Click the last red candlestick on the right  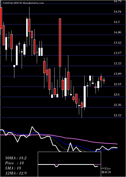tap(104, 80)
